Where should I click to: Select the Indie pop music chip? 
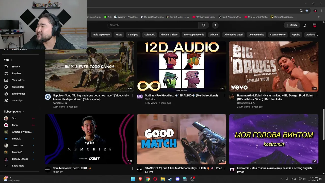[101, 35]
